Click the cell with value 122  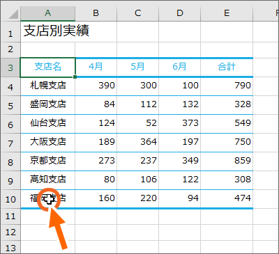(x=179, y=180)
